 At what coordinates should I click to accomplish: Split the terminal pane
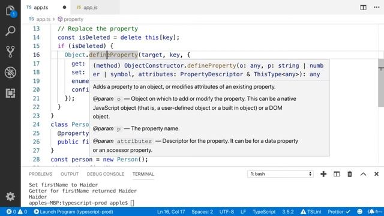337,174
